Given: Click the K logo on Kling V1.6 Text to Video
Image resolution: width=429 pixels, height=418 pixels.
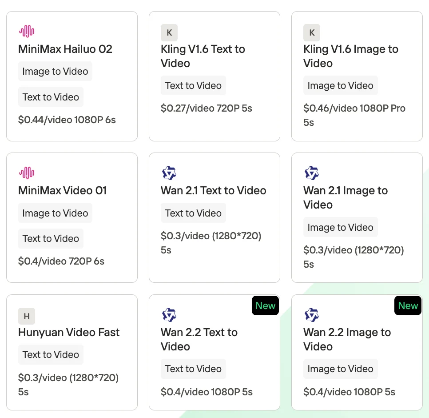Looking at the screenshot, I should click(169, 32).
